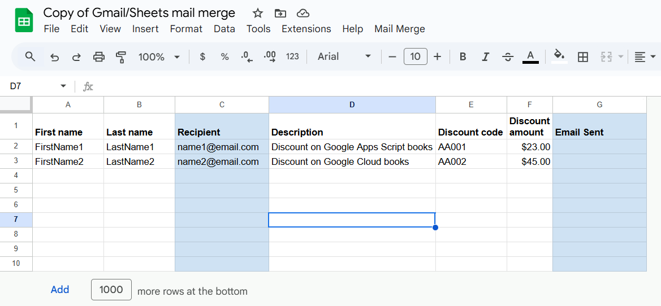Select cell with $23.00 amount
The width and height of the screenshot is (661, 306).
tap(530, 147)
